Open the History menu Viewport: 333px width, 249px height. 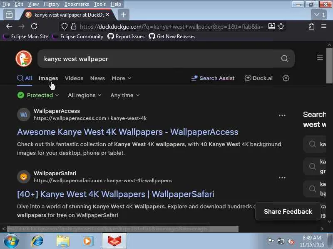click(51, 4)
